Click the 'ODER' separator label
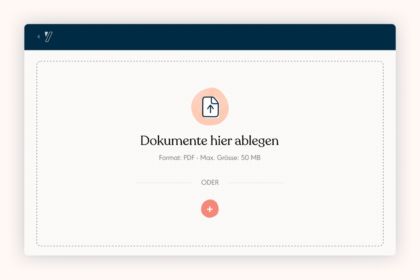 point(210,182)
